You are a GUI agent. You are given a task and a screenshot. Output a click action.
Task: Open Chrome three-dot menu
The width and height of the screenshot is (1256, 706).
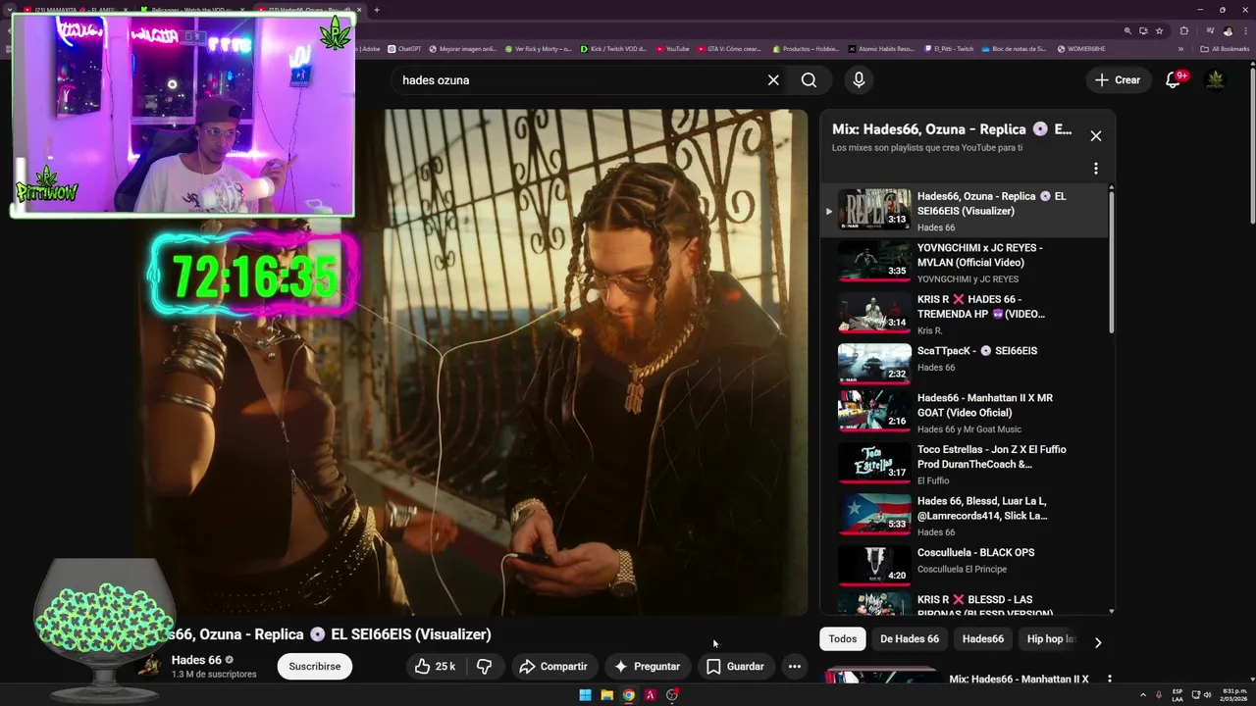1245,31
